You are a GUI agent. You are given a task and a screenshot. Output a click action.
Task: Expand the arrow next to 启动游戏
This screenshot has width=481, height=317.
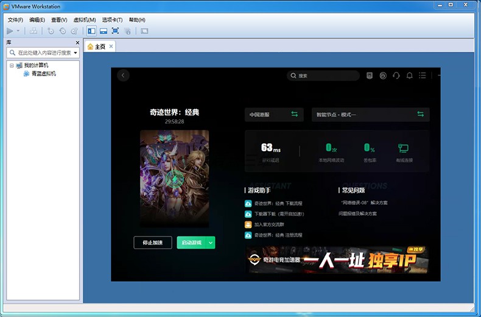point(211,243)
